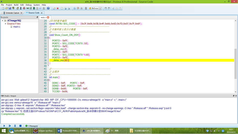Open the System menu
The width and height of the screenshot is (238, 134).
pyautogui.click(x=37, y=5)
